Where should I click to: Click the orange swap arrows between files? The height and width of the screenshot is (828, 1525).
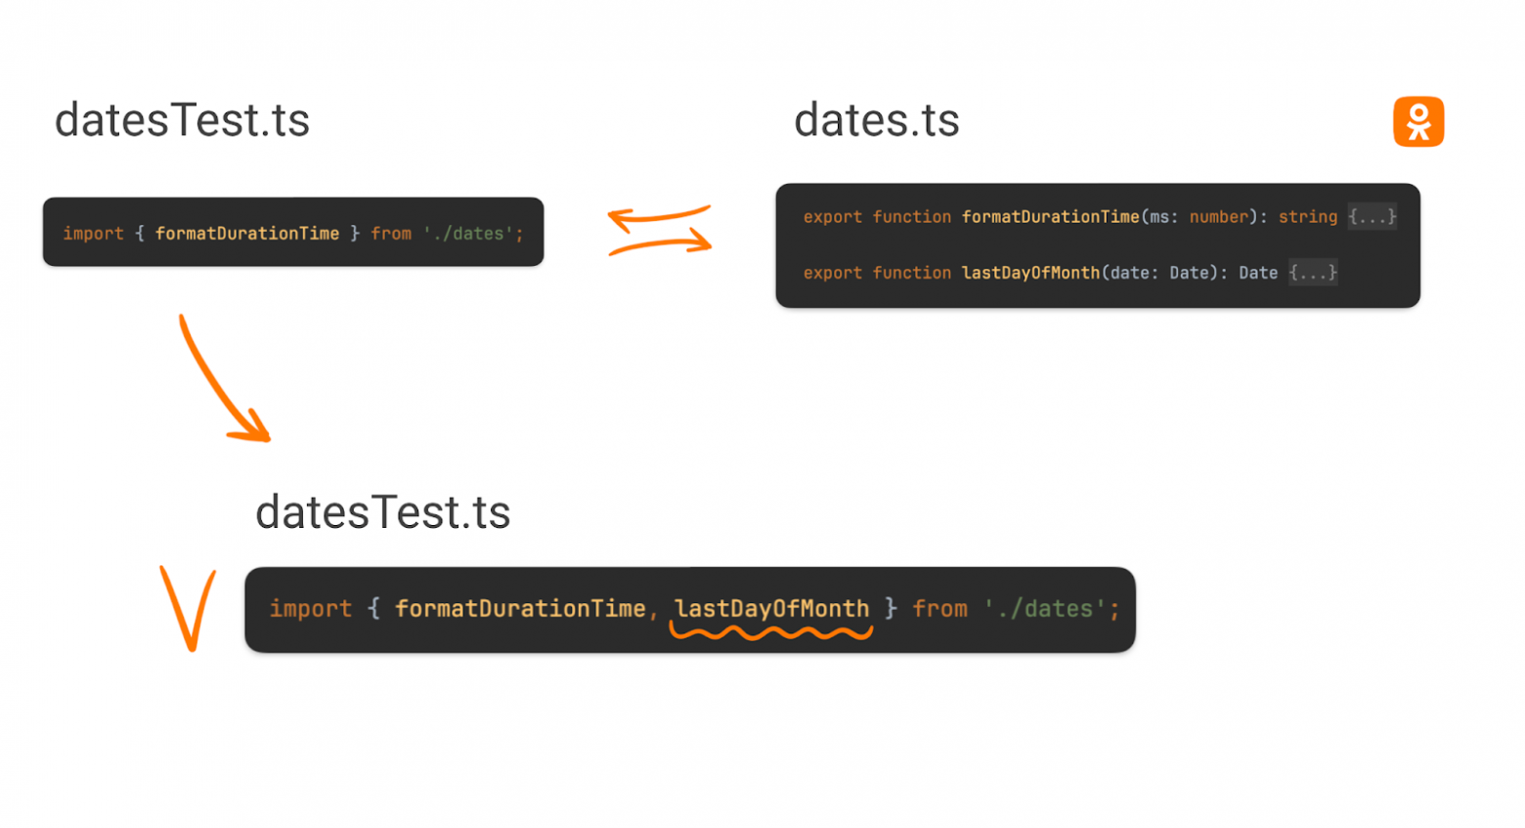coord(660,231)
